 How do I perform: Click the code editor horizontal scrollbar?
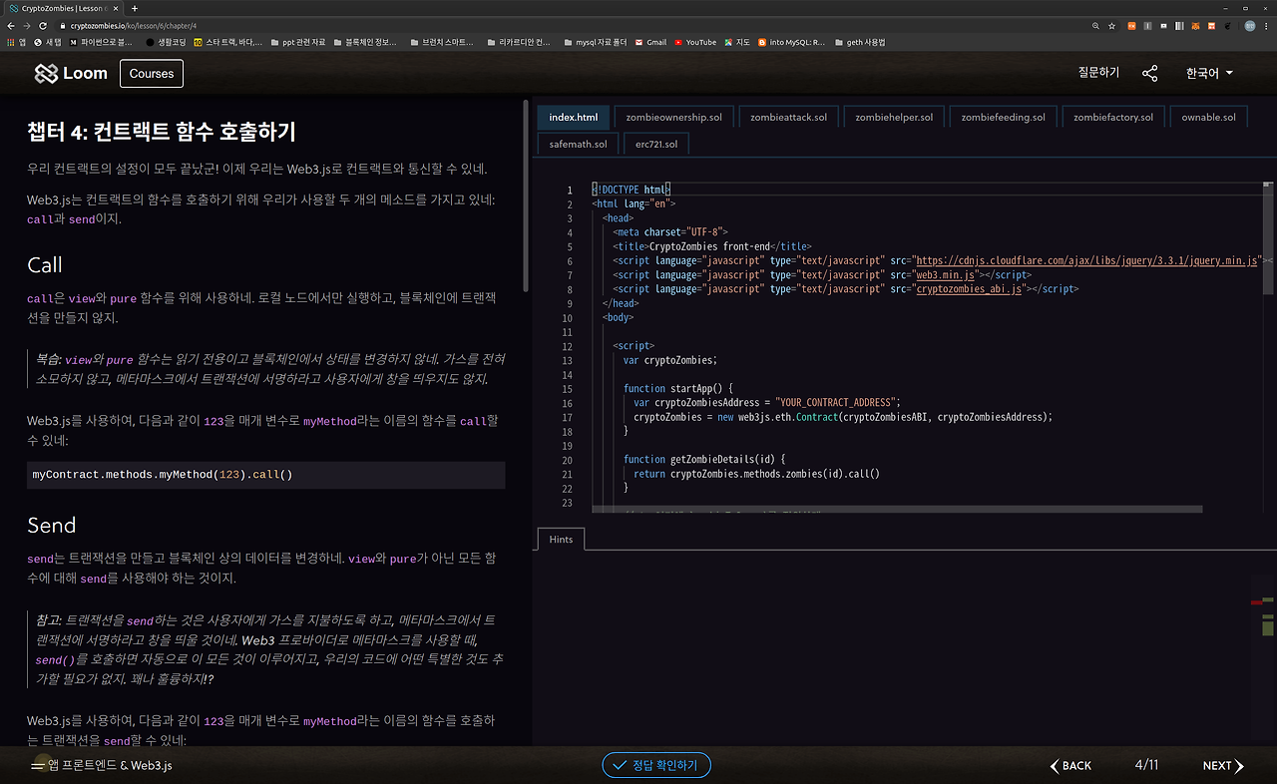[x=898, y=509]
